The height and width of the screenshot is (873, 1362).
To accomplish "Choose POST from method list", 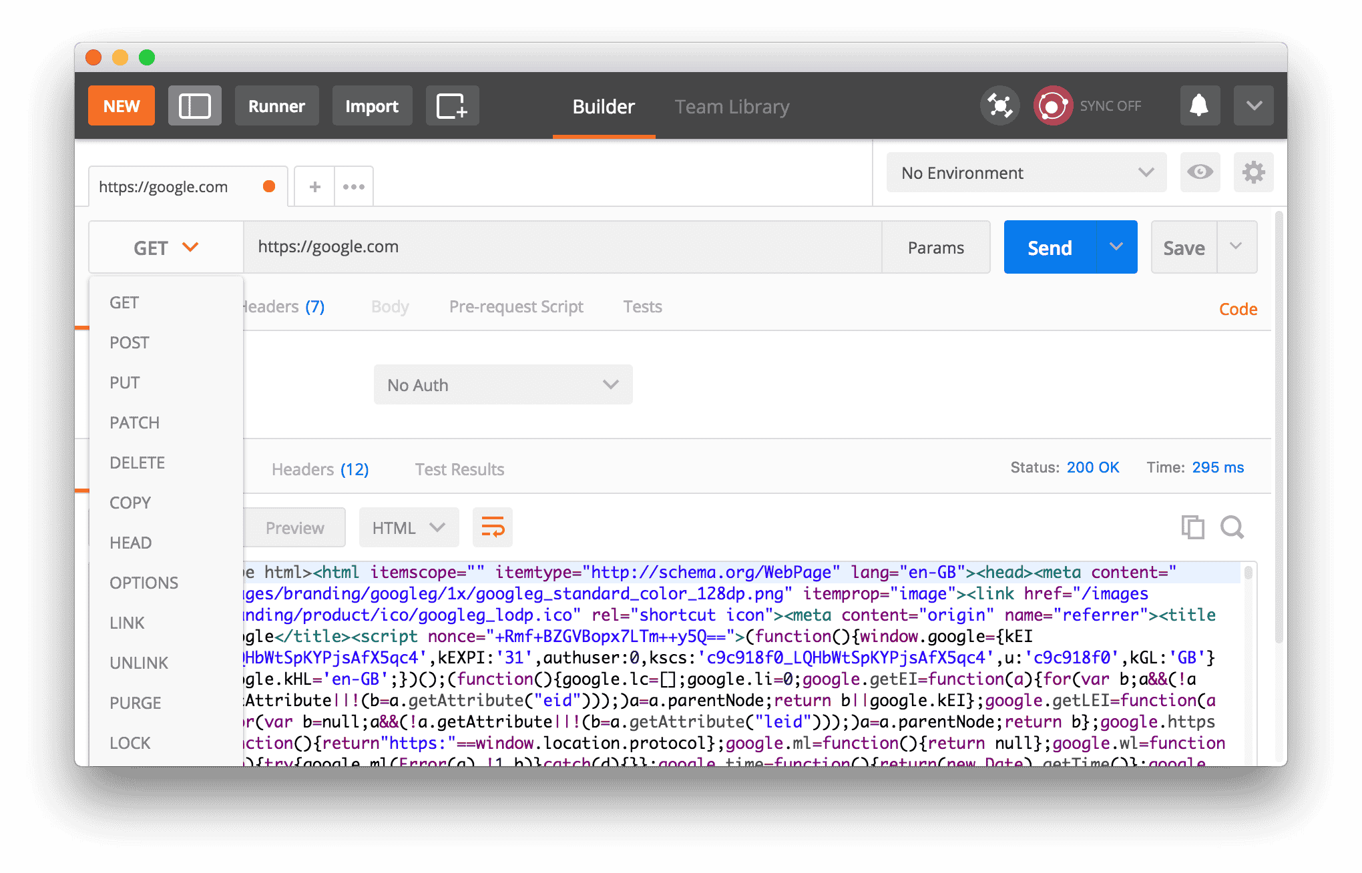I will 166,342.
